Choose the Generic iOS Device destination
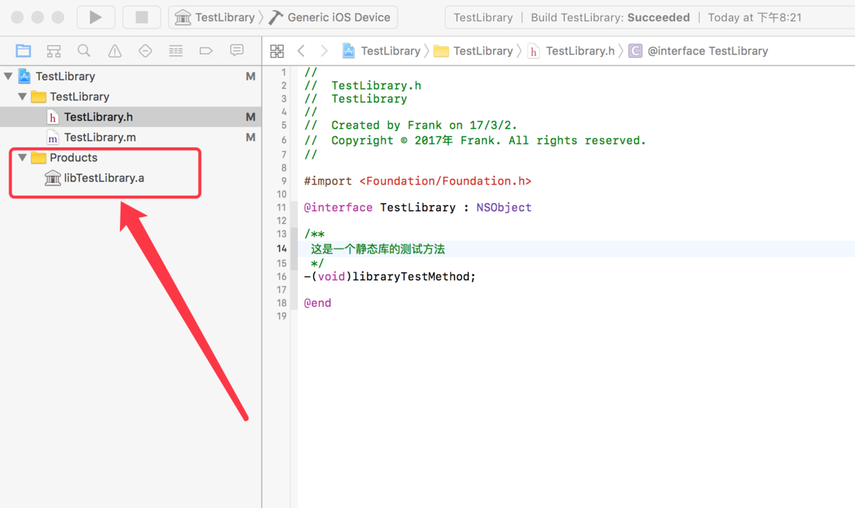The image size is (855, 508). click(x=330, y=17)
